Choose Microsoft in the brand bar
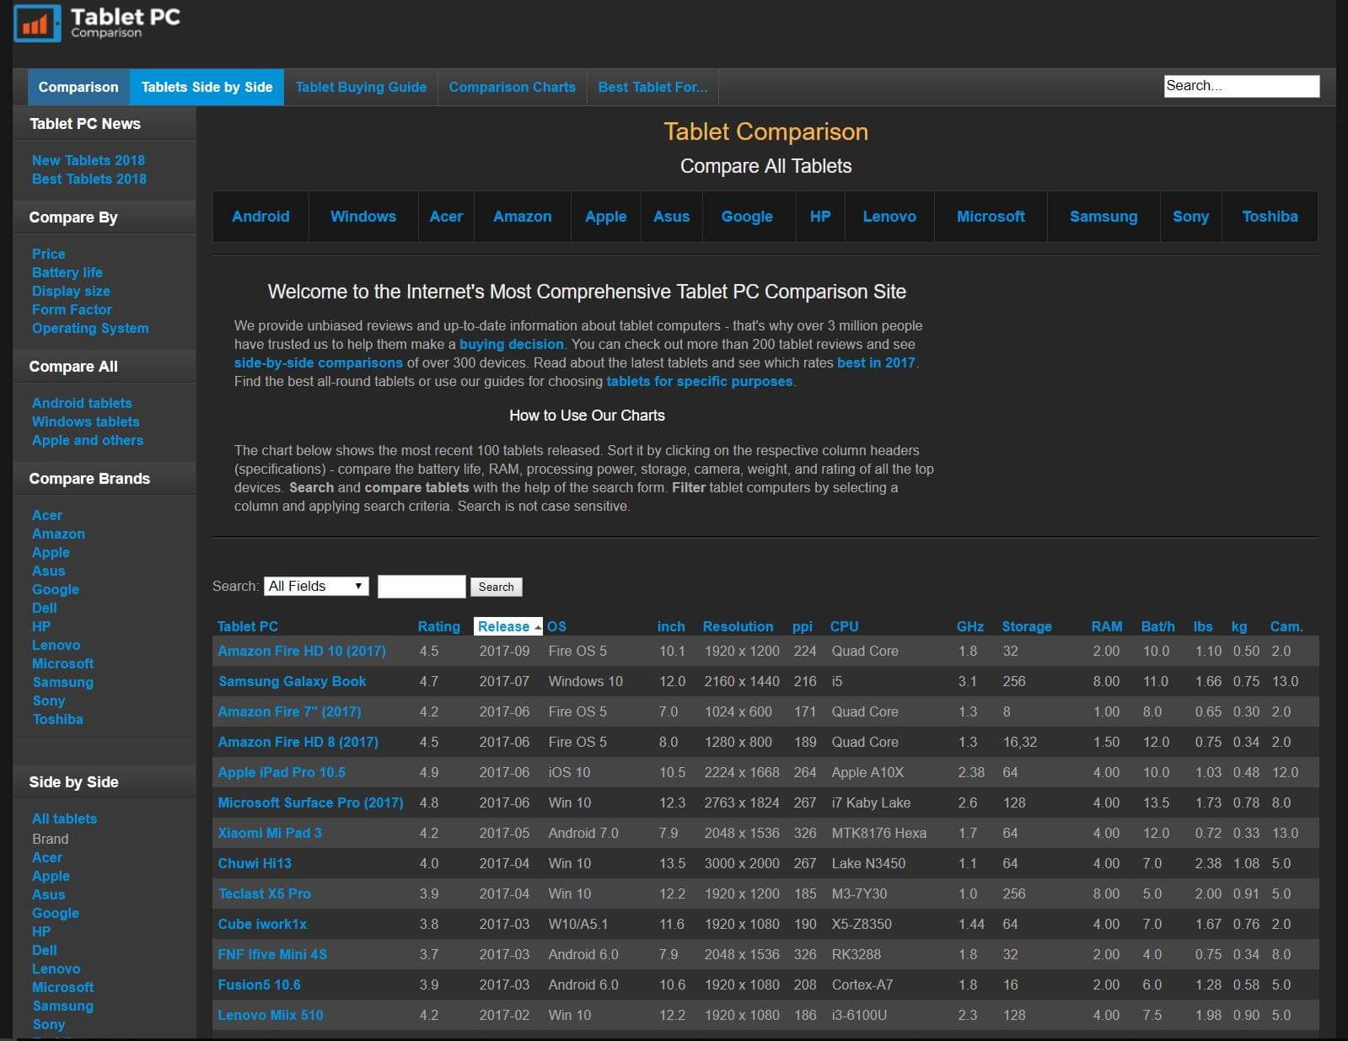The height and width of the screenshot is (1041, 1348). point(991,217)
